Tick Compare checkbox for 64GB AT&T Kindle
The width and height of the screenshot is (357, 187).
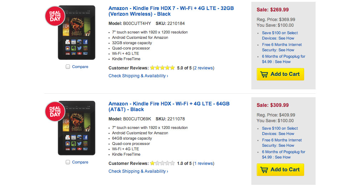pyautogui.click(x=68, y=162)
